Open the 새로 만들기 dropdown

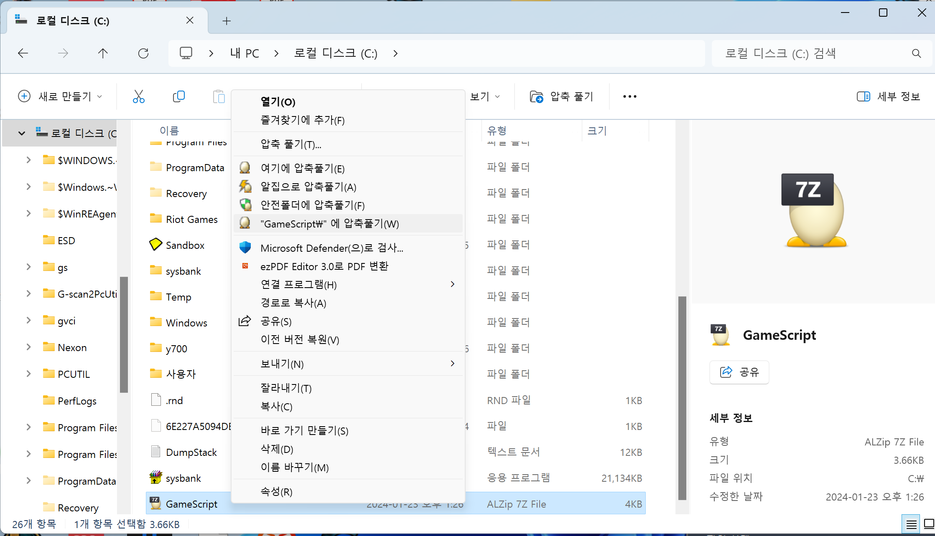pos(61,96)
